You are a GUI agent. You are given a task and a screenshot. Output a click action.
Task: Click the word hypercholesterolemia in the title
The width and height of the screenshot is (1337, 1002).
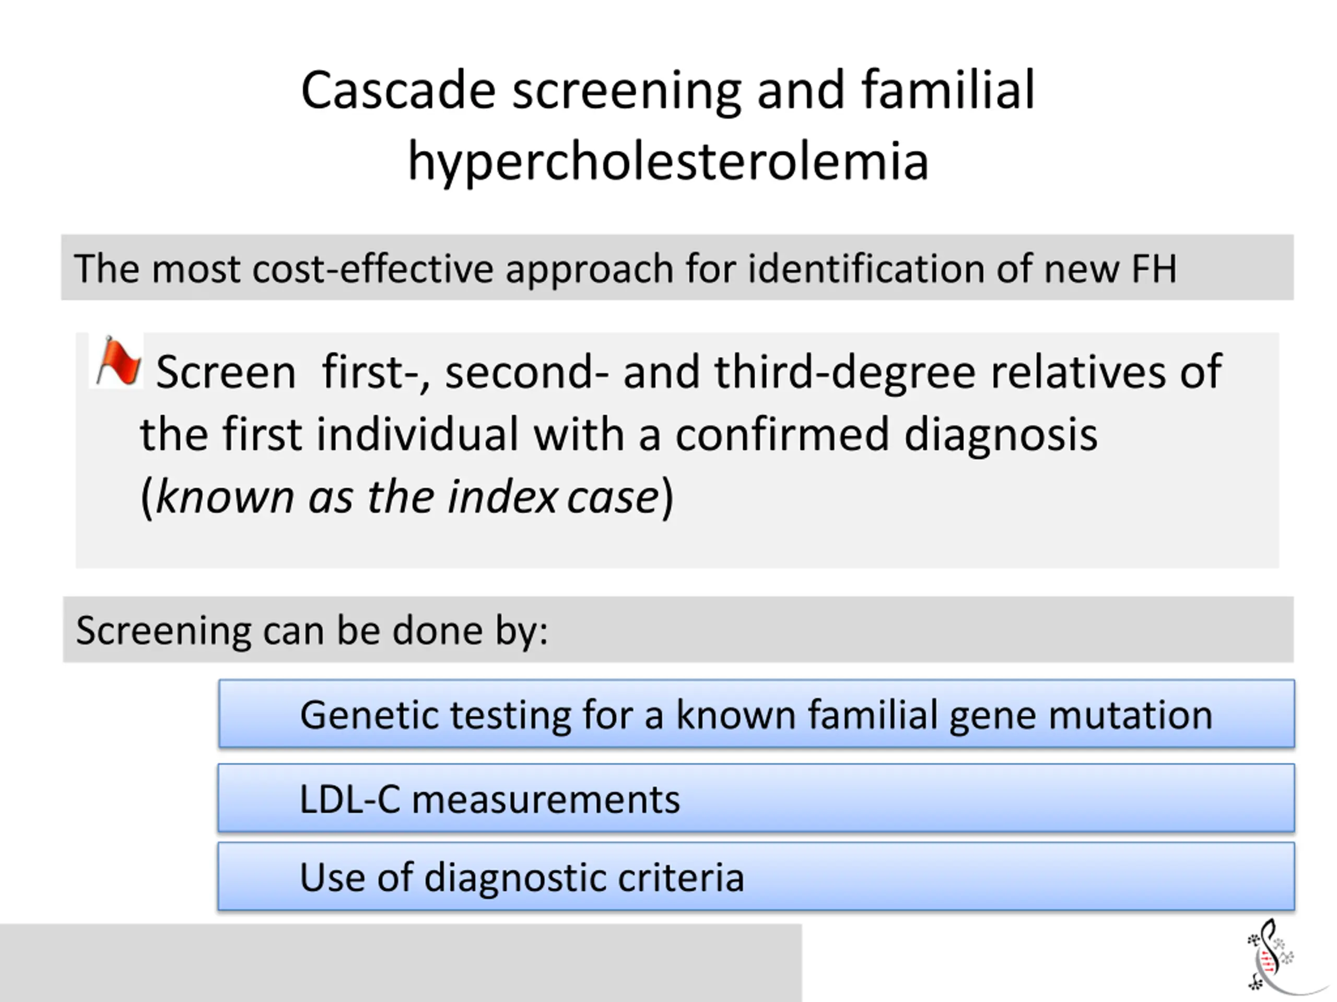click(x=668, y=162)
